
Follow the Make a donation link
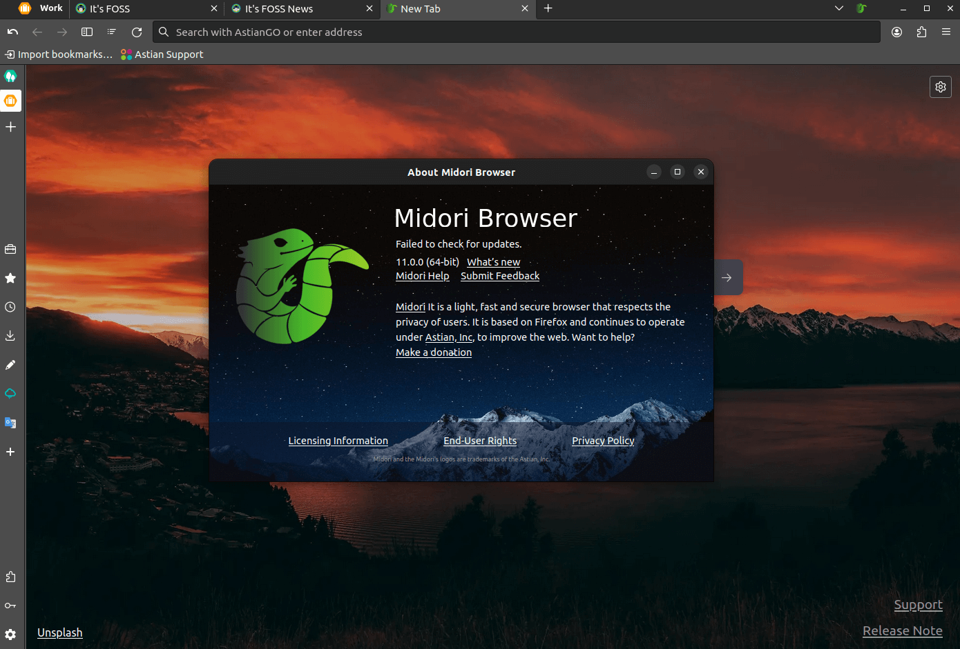point(433,352)
